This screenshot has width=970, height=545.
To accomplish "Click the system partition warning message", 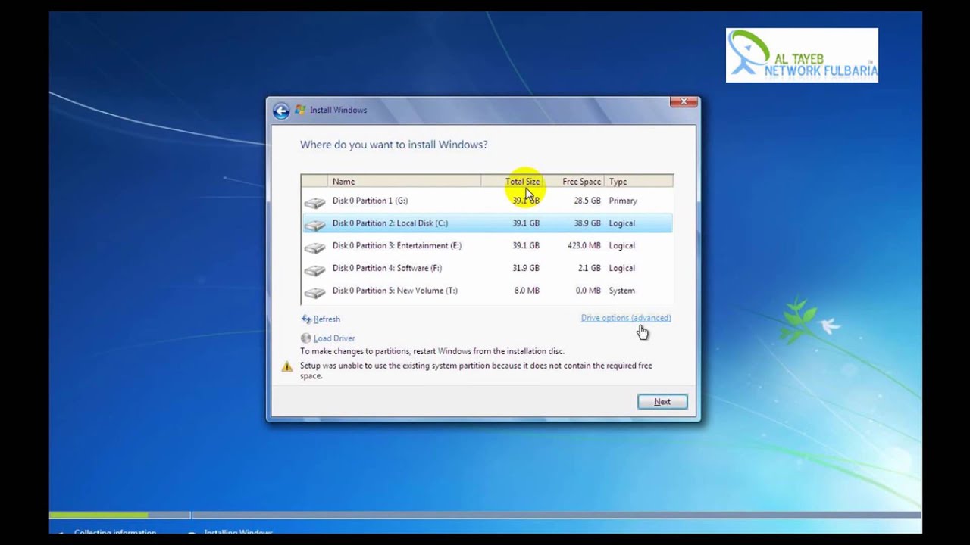I will [476, 371].
